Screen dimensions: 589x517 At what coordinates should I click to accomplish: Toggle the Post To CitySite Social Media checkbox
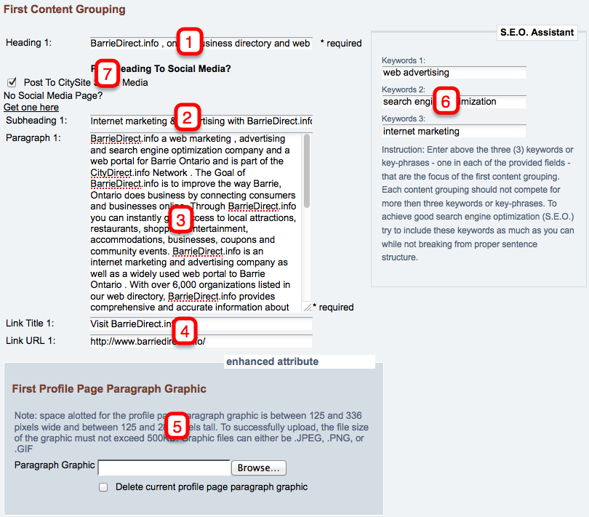(x=12, y=82)
